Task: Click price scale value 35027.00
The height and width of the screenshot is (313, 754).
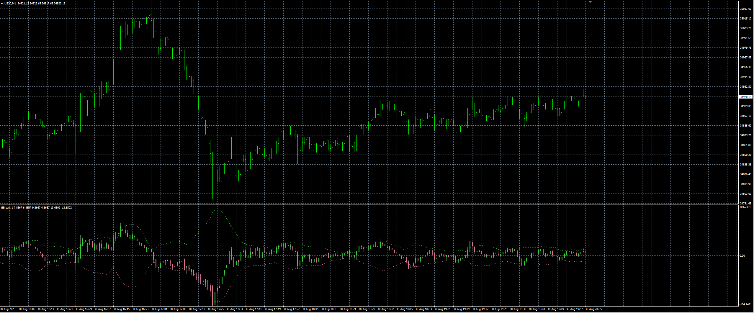Action: click(746, 9)
